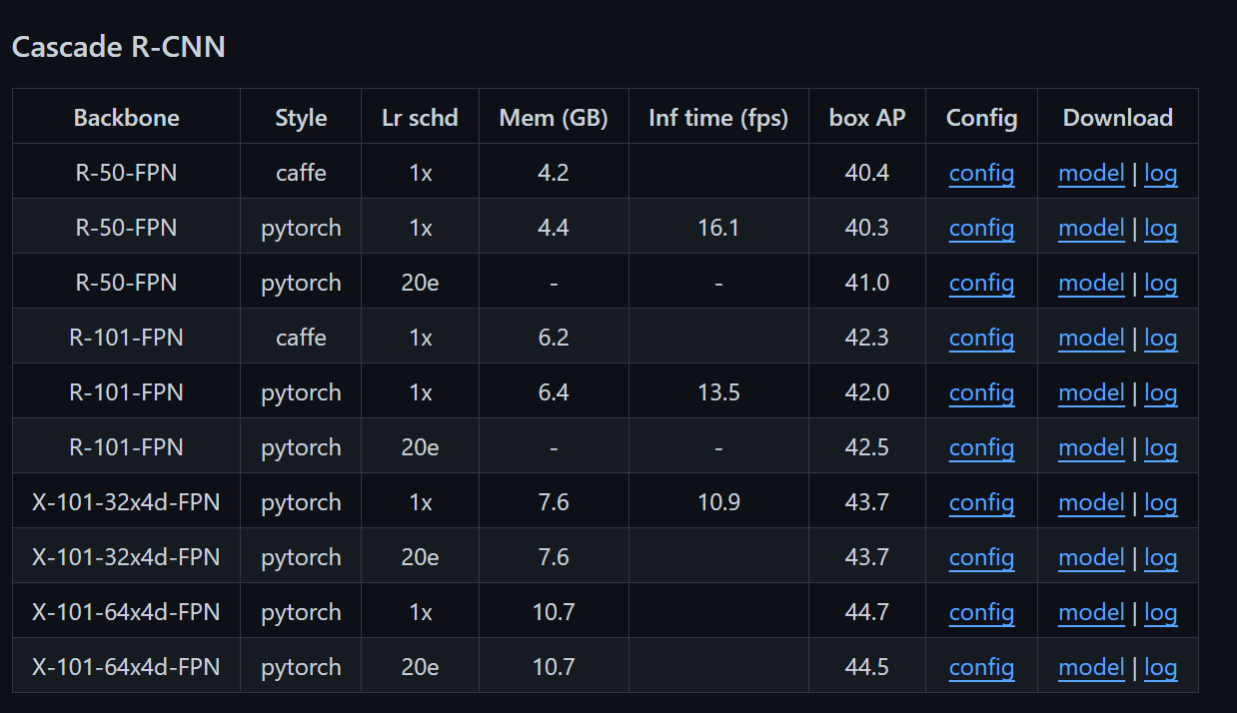Click the Config column header

pyautogui.click(x=981, y=118)
